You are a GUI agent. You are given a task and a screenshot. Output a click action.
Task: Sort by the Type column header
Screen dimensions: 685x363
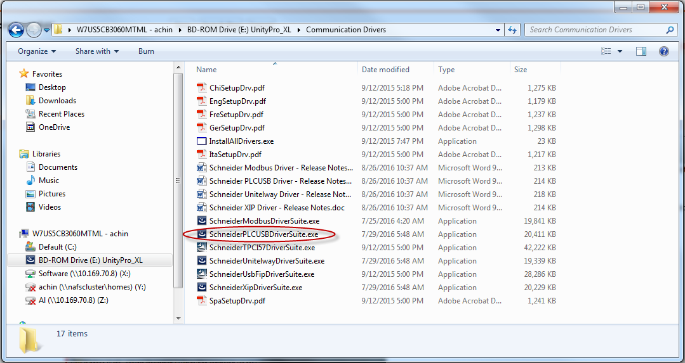click(446, 69)
